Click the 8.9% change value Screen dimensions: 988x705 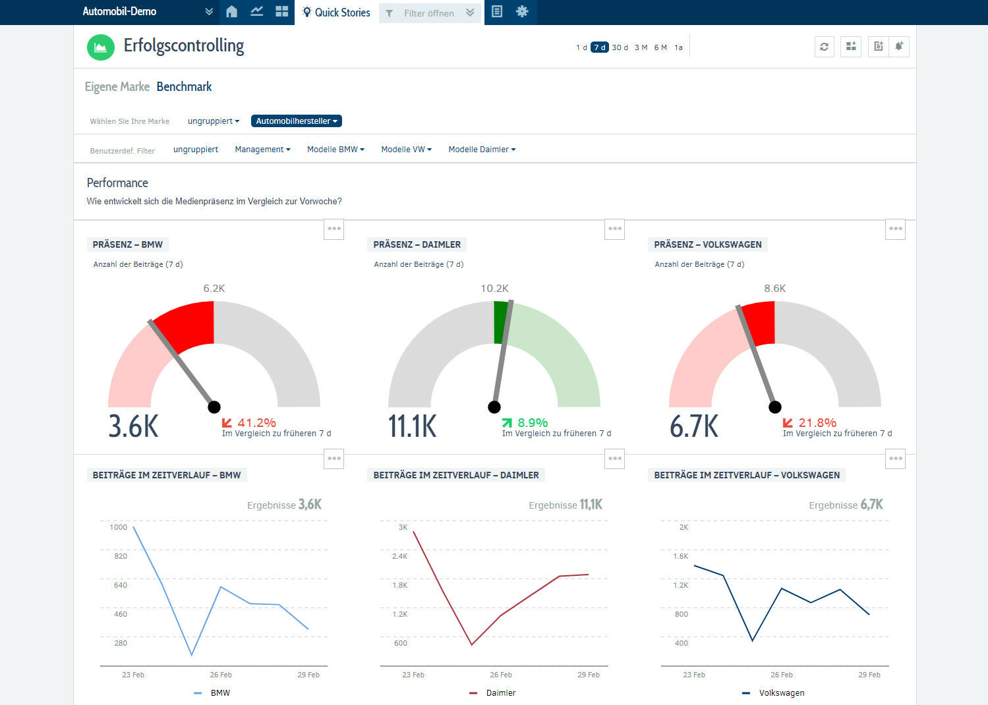point(533,423)
